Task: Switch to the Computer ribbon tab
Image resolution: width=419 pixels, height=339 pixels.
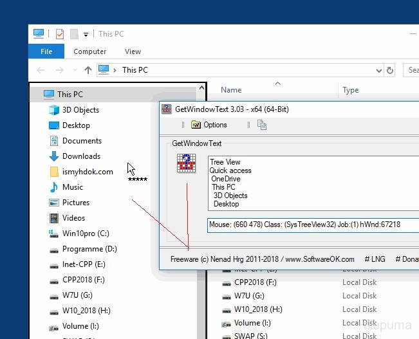Action: point(89,51)
